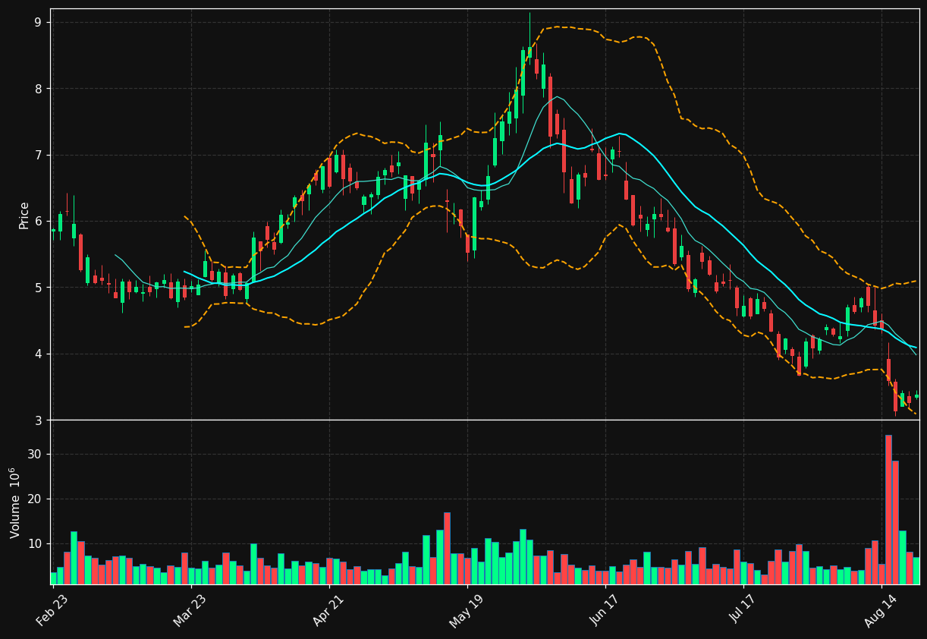
Task: Click the tall red volume bar before May 19
Action: coord(447,548)
